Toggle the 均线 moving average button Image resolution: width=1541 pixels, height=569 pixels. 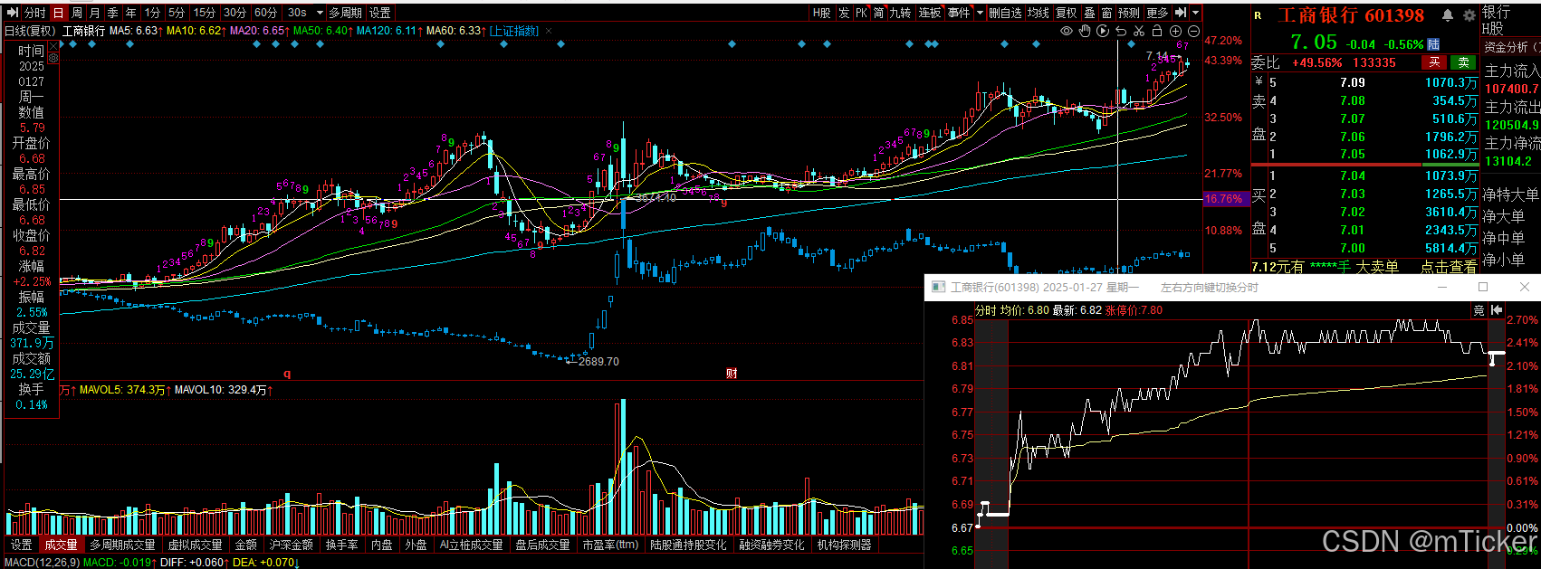click(x=1038, y=13)
